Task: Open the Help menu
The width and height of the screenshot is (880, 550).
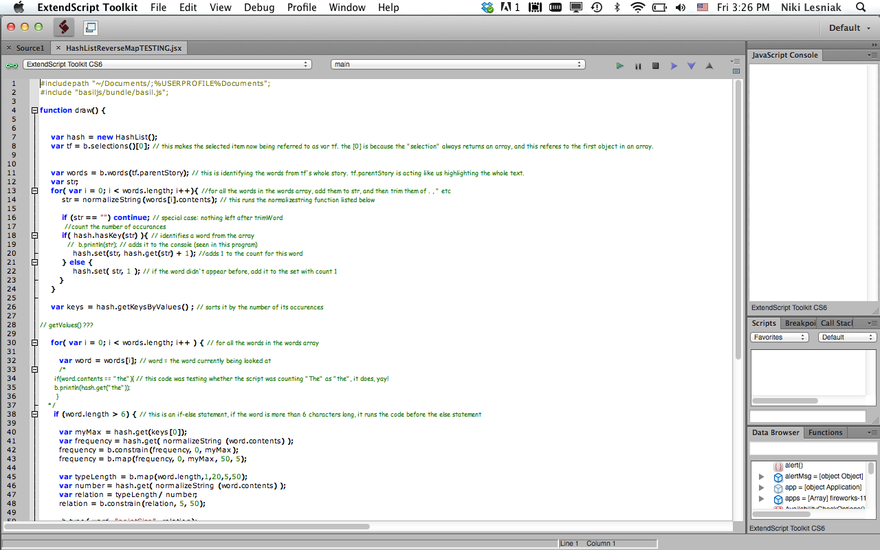Action: point(388,8)
